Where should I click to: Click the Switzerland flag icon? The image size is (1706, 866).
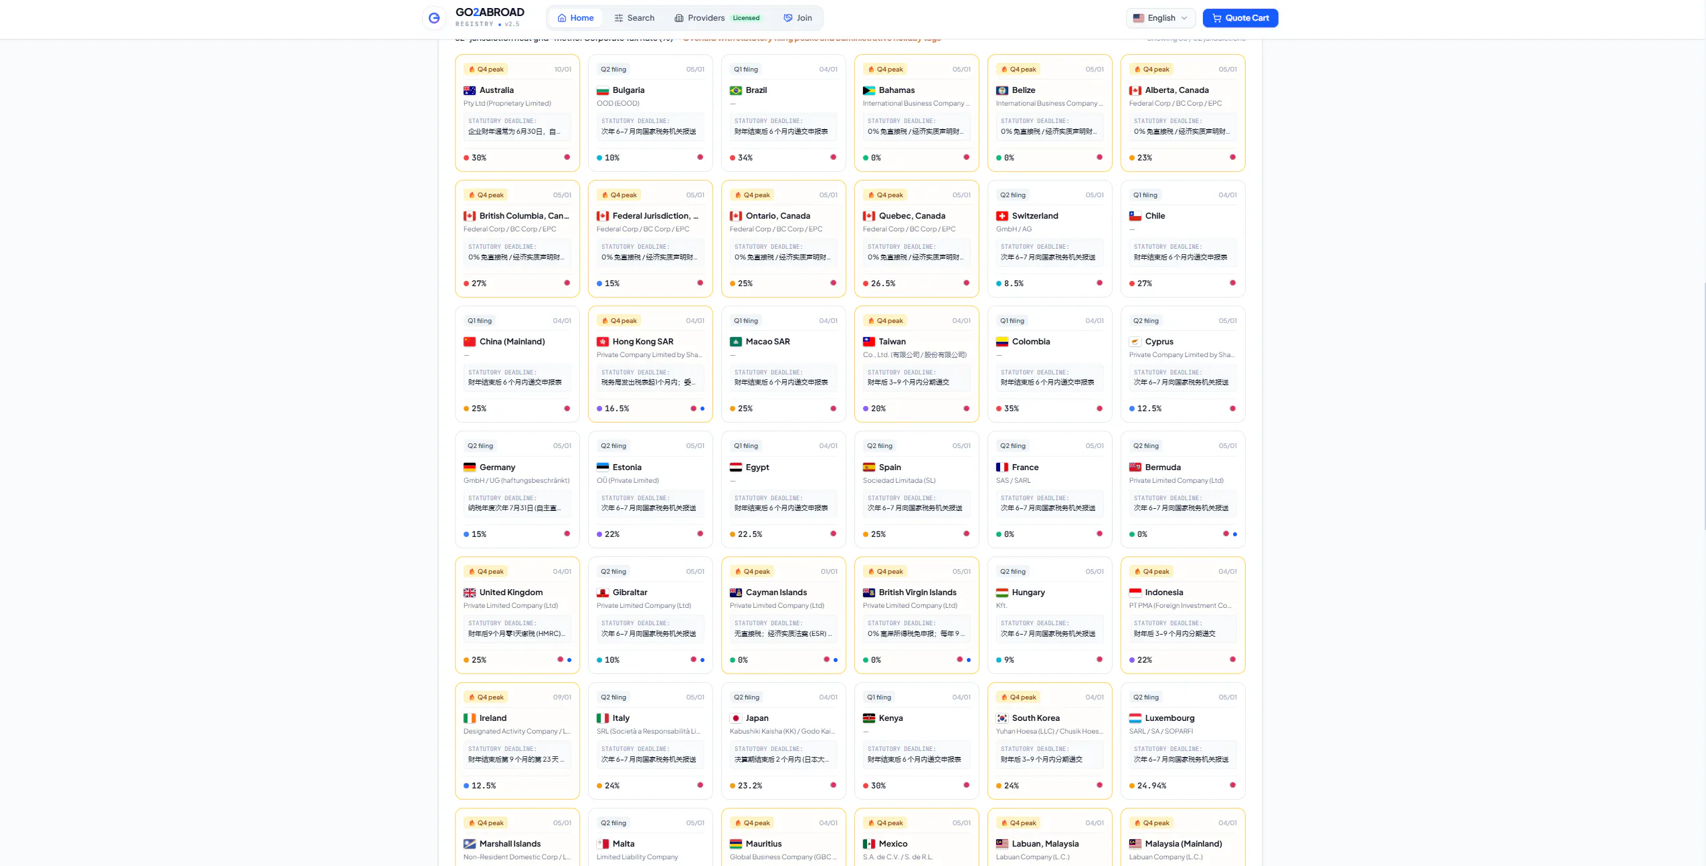(x=1002, y=216)
